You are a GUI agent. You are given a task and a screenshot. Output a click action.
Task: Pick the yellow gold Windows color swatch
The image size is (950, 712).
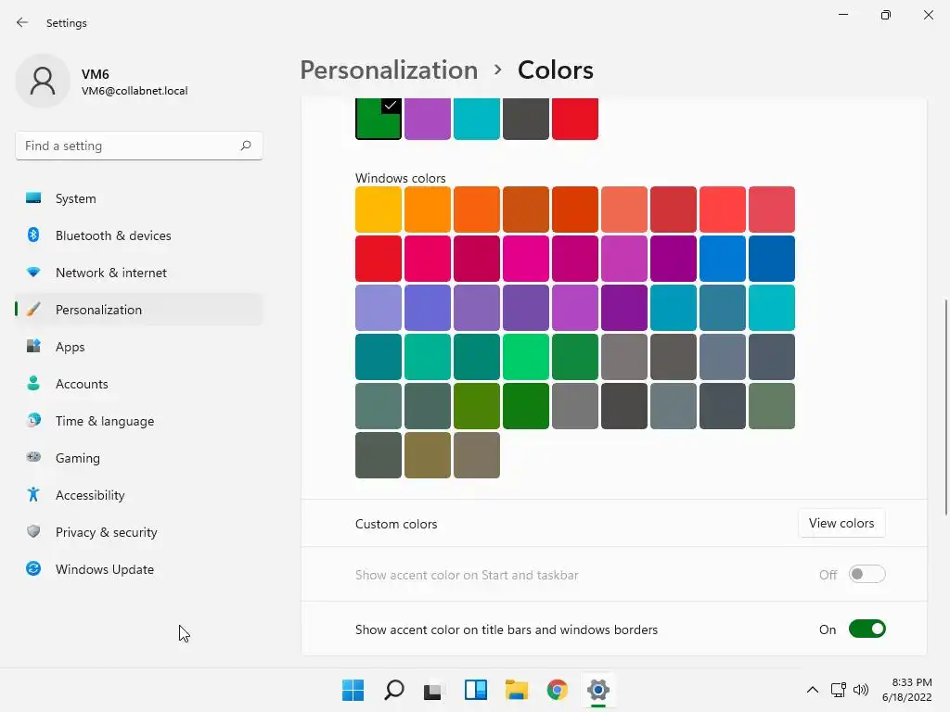(x=379, y=210)
